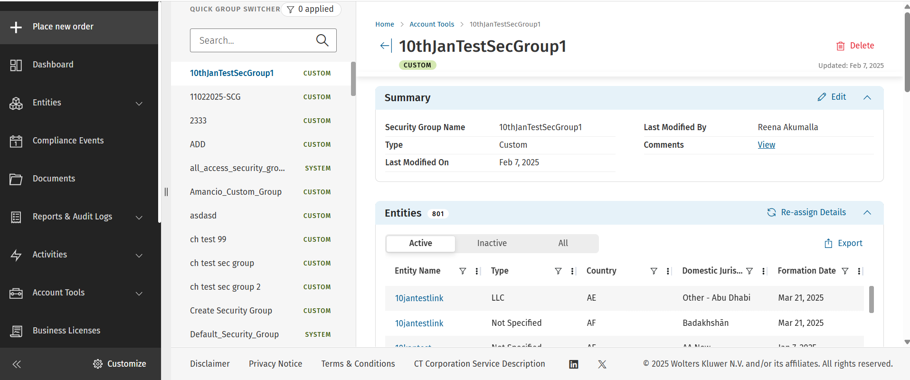Click the Reports & Audit Logs icon
Image resolution: width=910 pixels, height=380 pixels.
click(16, 217)
